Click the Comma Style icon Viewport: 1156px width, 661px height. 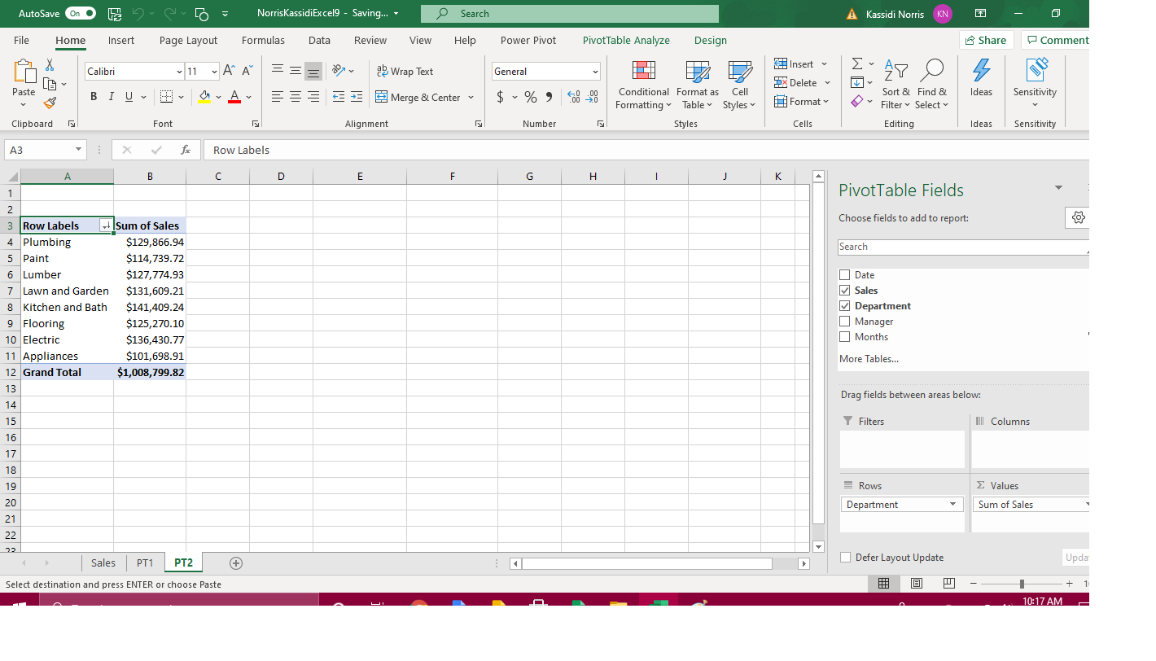click(x=550, y=97)
